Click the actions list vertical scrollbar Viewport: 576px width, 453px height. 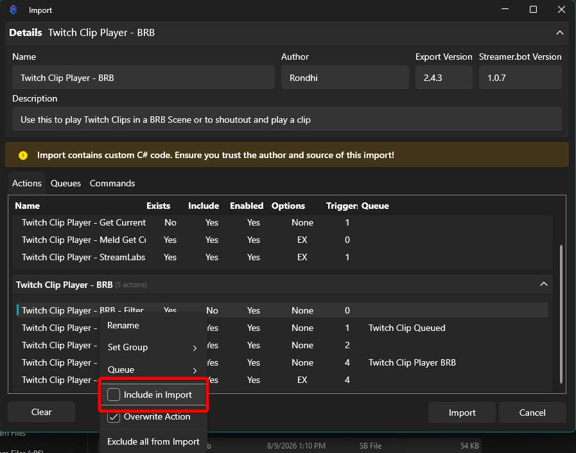(561, 314)
